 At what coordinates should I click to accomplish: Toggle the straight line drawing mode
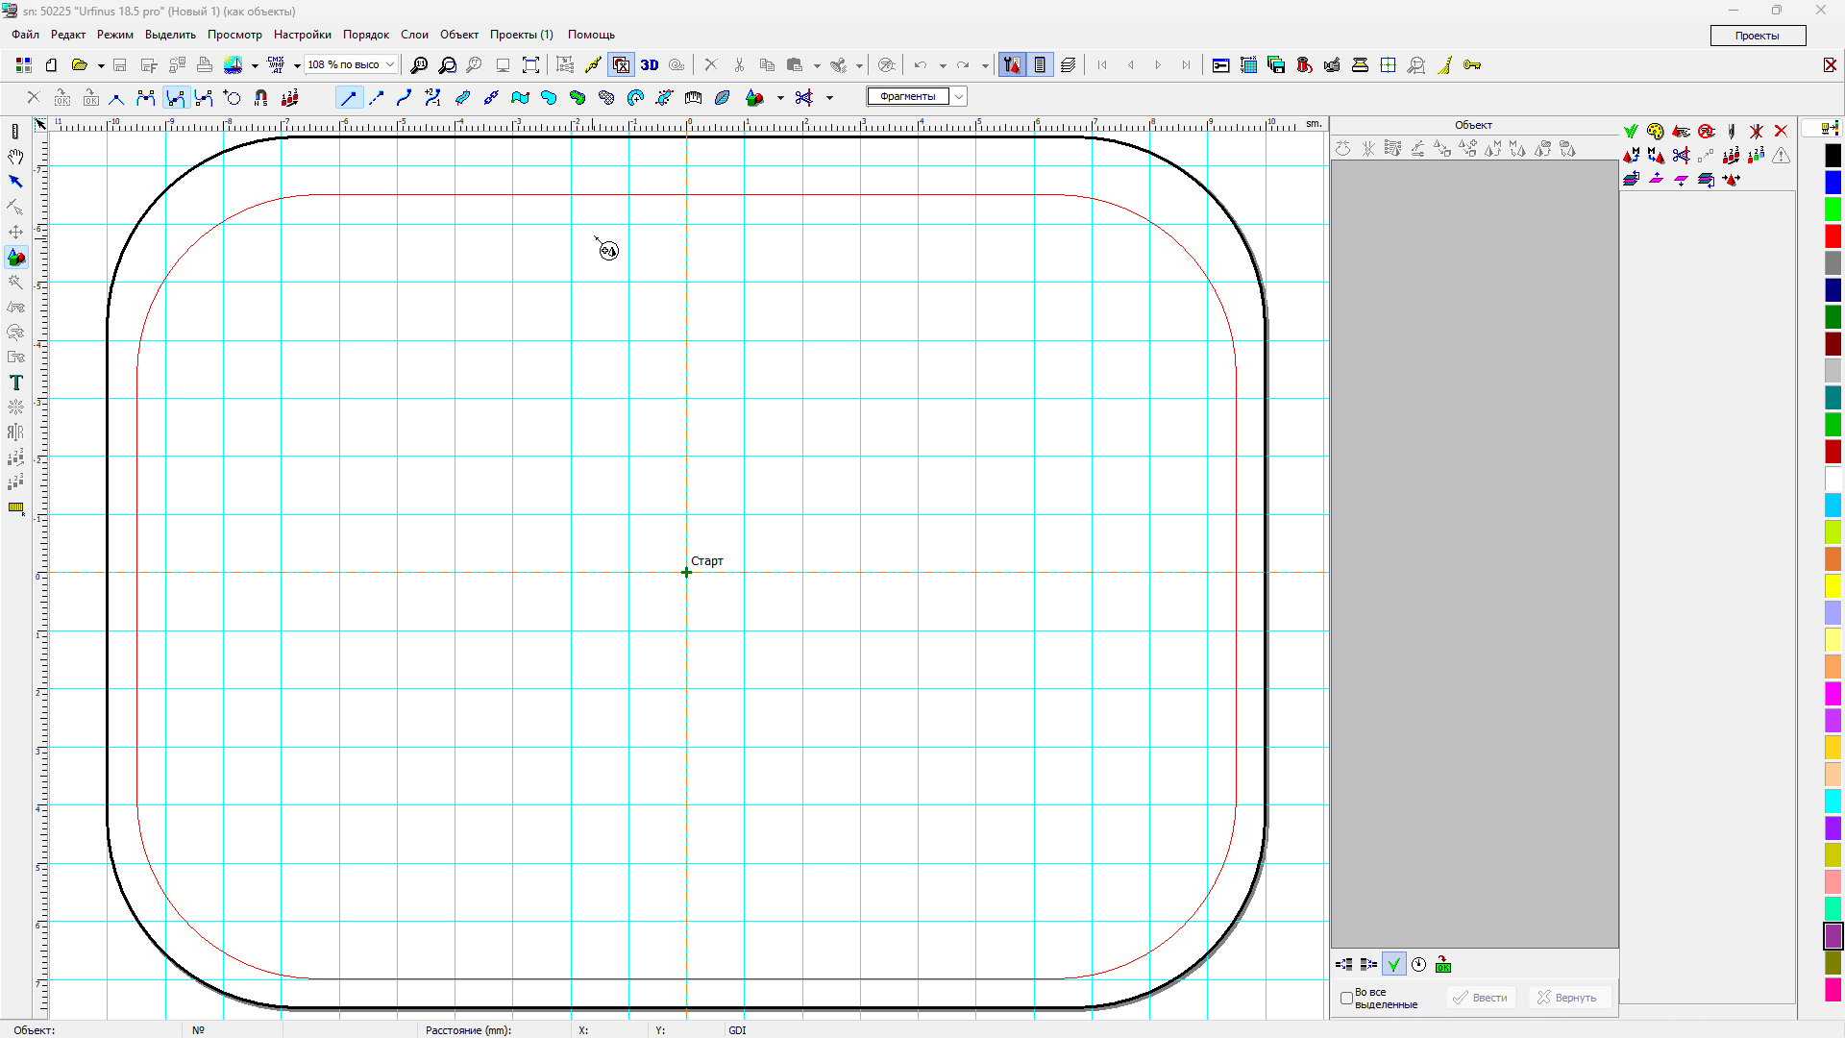coord(349,98)
